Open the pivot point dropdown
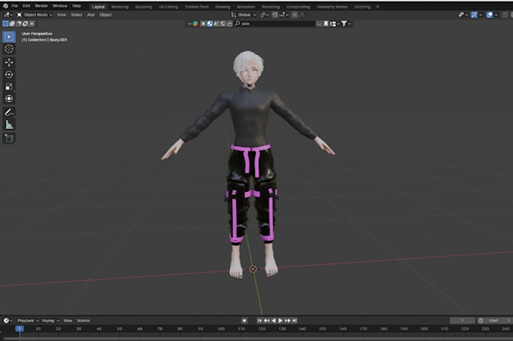The height and width of the screenshot is (341, 513). pyautogui.click(x=264, y=15)
